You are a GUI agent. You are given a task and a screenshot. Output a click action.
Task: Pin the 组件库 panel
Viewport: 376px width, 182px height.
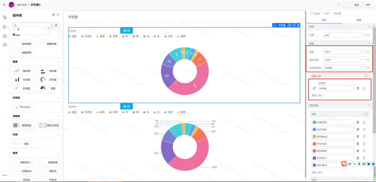(x=53, y=15)
